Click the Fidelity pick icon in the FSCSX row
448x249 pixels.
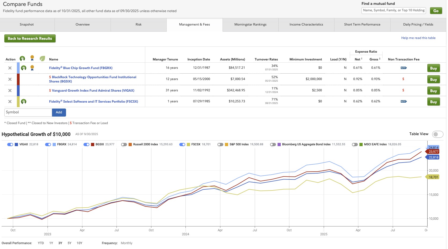point(24,102)
